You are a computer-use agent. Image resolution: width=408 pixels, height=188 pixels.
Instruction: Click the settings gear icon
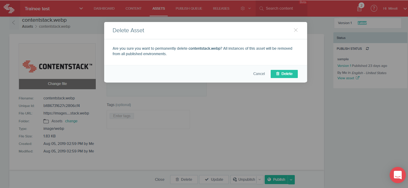pyautogui.click(x=243, y=8)
